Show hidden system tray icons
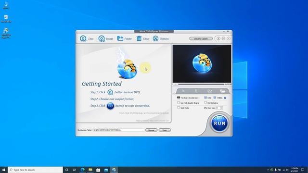The width and height of the screenshot is (308, 173). tap(268, 170)
